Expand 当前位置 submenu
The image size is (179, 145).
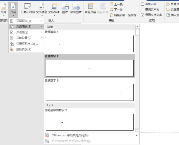click(x=26, y=38)
